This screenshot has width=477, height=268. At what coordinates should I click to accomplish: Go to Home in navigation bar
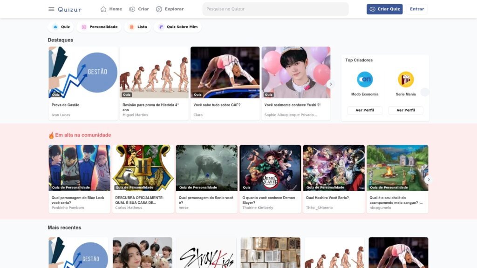pos(111,9)
